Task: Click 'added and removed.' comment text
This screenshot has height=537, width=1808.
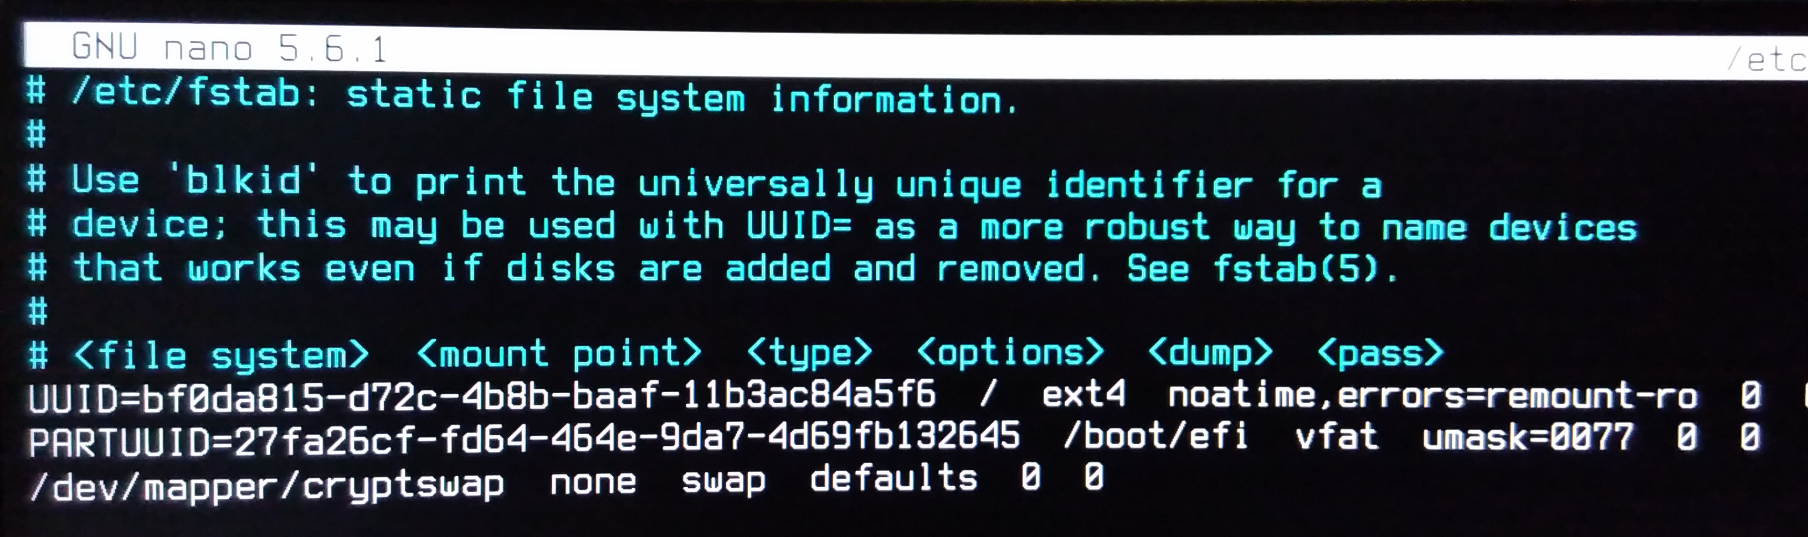Action: 913,269
